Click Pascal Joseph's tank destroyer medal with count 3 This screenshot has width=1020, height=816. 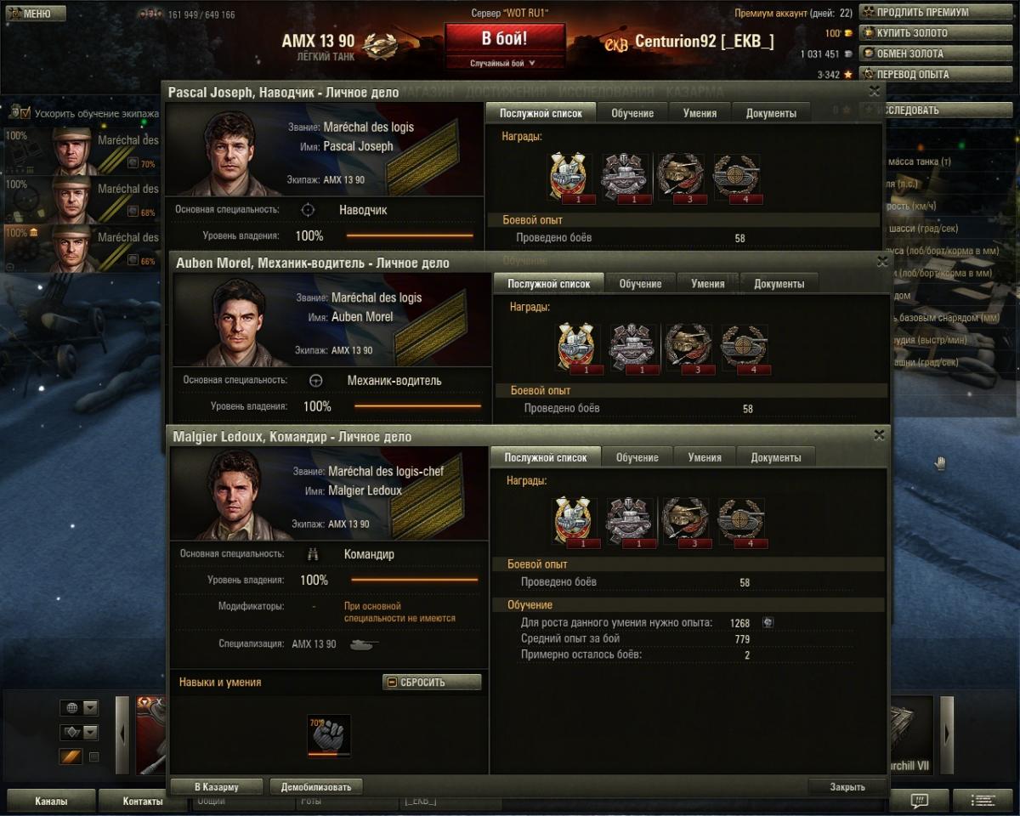(x=681, y=178)
